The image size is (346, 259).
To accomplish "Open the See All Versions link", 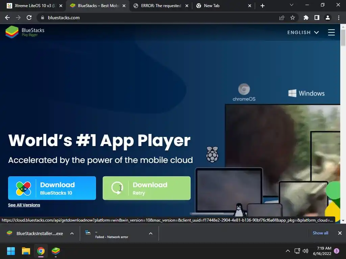I will tap(24, 205).
